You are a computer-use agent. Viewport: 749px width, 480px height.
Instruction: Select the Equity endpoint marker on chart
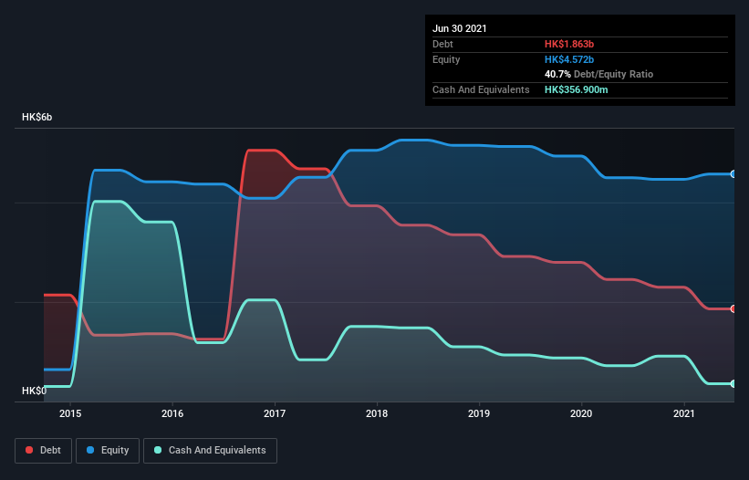click(733, 174)
